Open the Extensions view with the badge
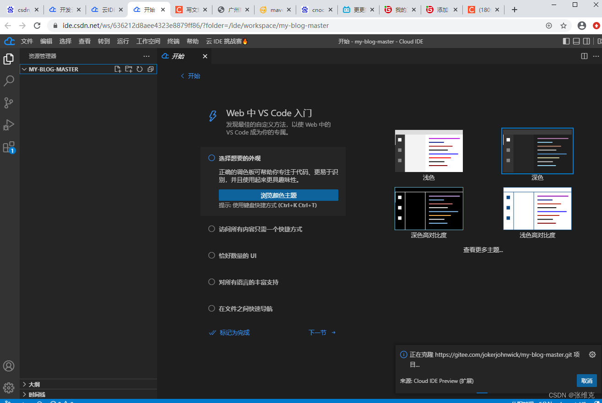Screen dimensions: 602x403 click(x=9, y=147)
